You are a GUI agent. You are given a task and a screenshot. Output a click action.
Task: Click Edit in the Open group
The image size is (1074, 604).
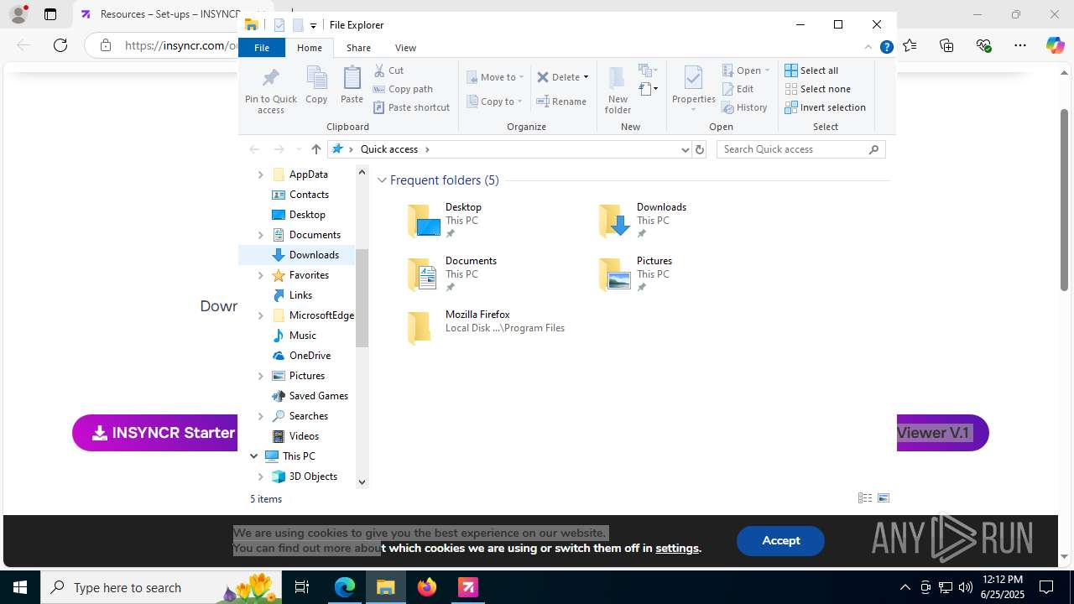[x=738, y=89]
